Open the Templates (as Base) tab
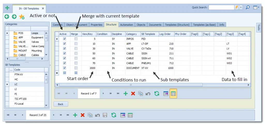This screenshot has width=267, height=125. (204, 25)
